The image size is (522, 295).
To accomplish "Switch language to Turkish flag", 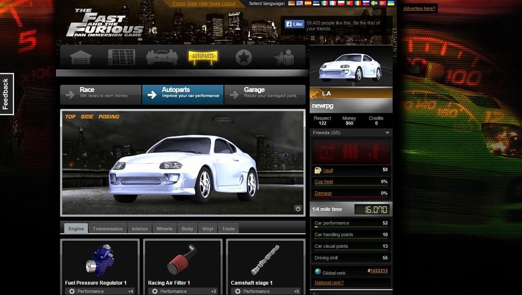I will (x=382, y=3).
